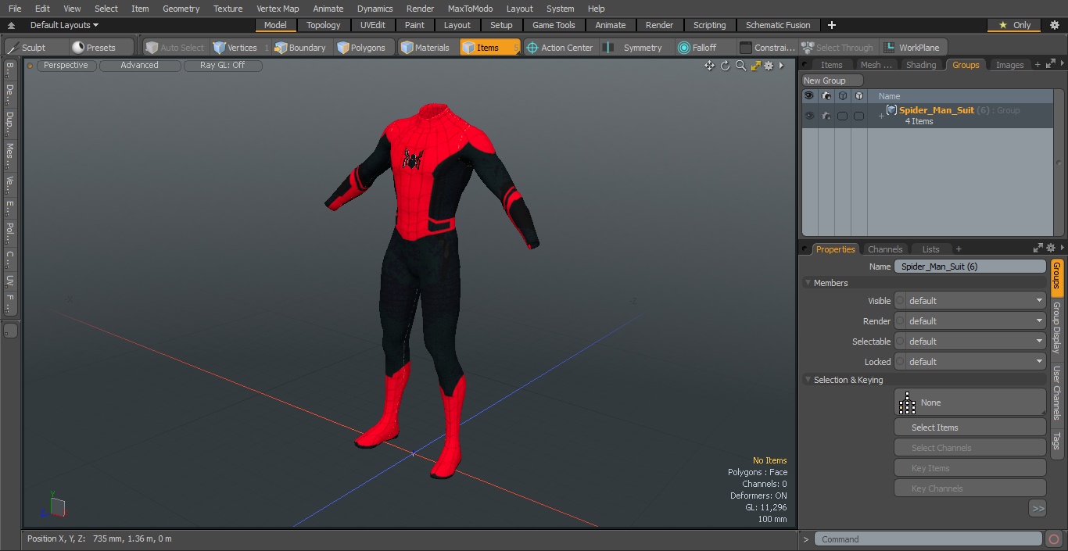Toggle Spider_Man_Suit locked checkbox

858,116
